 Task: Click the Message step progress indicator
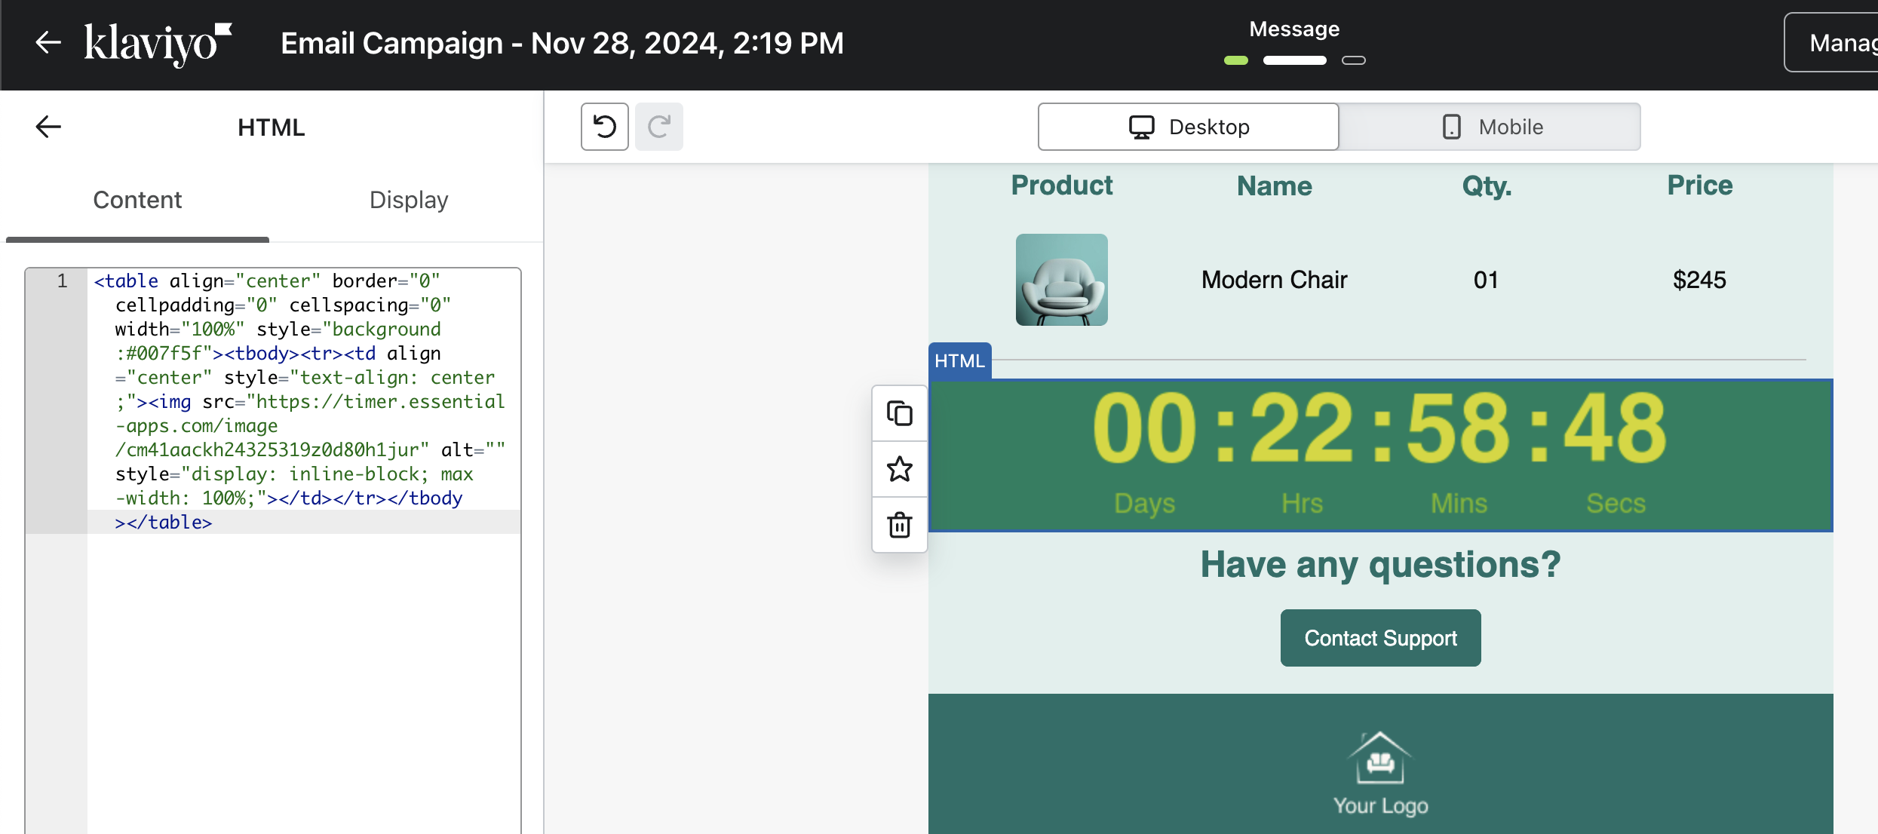point(1294,60)
